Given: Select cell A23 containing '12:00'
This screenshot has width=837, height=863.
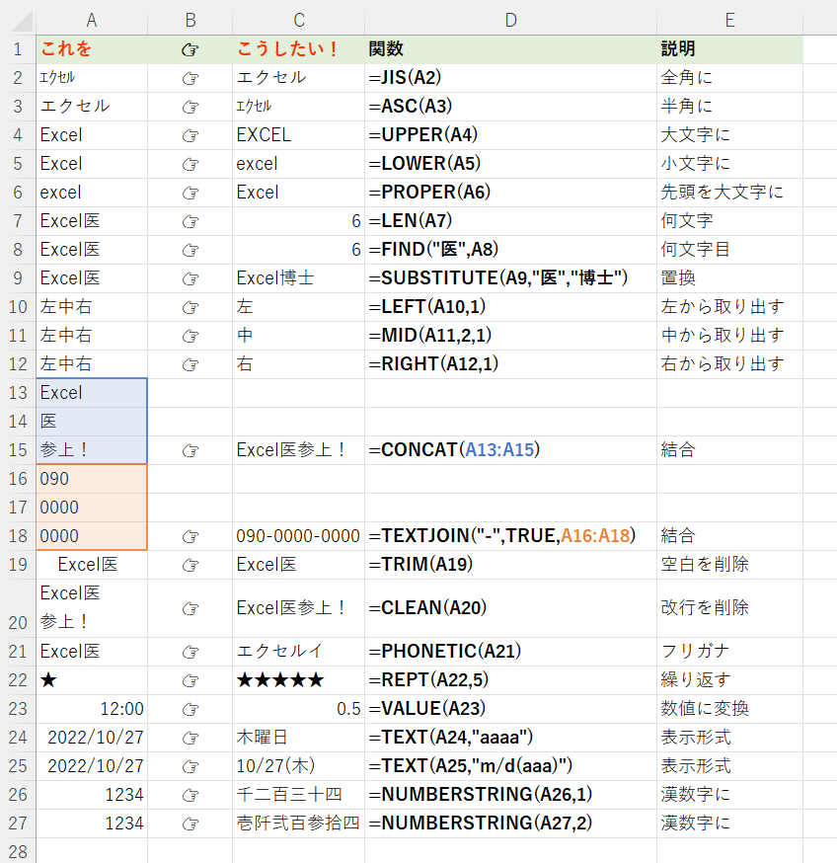Looking at the screenshot, I should click(92, 709).
